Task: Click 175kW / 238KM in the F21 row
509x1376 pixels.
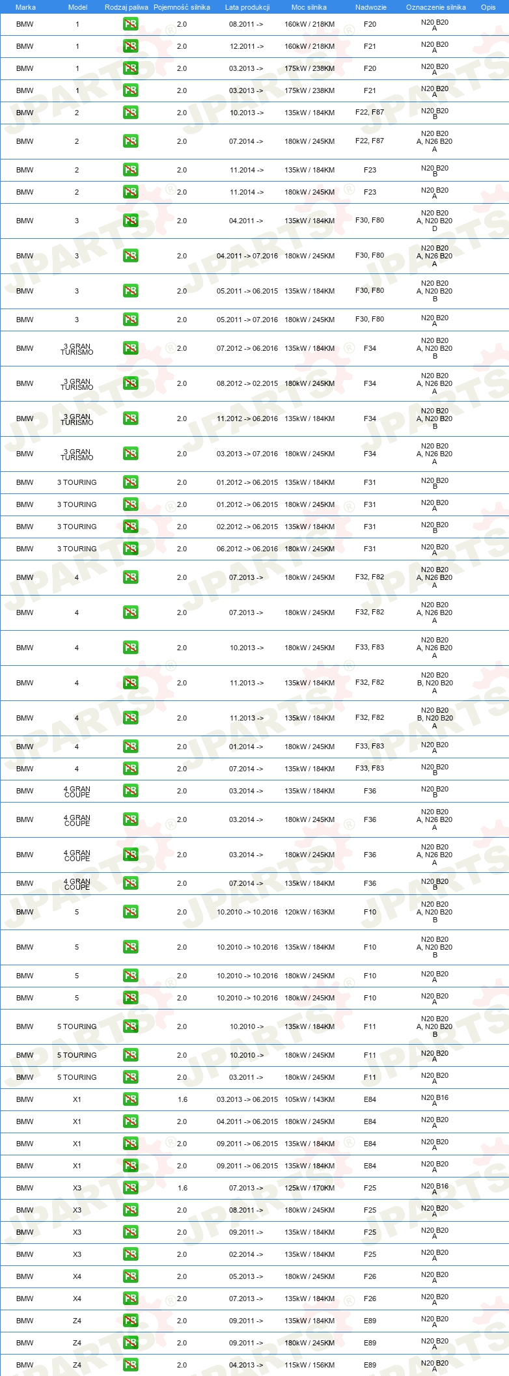Action: (309, 90)
